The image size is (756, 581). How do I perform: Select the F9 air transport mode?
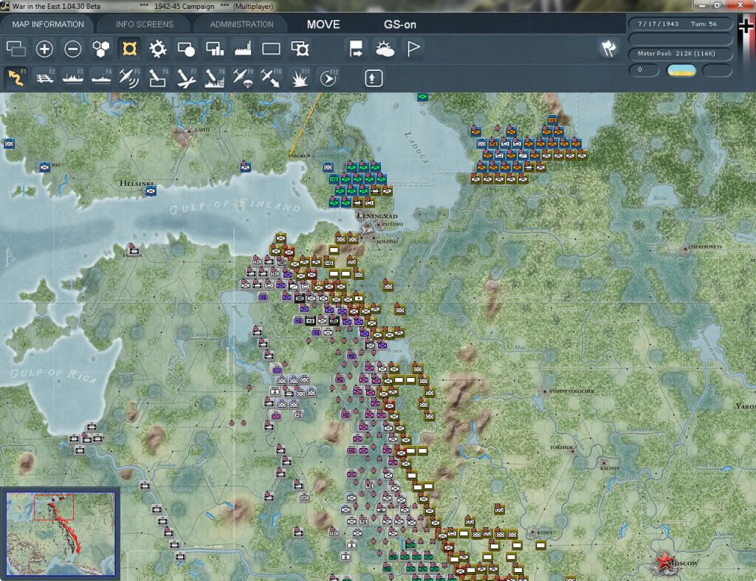tap(243, 78)
